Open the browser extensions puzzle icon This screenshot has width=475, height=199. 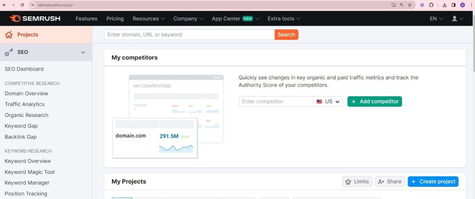431,5
